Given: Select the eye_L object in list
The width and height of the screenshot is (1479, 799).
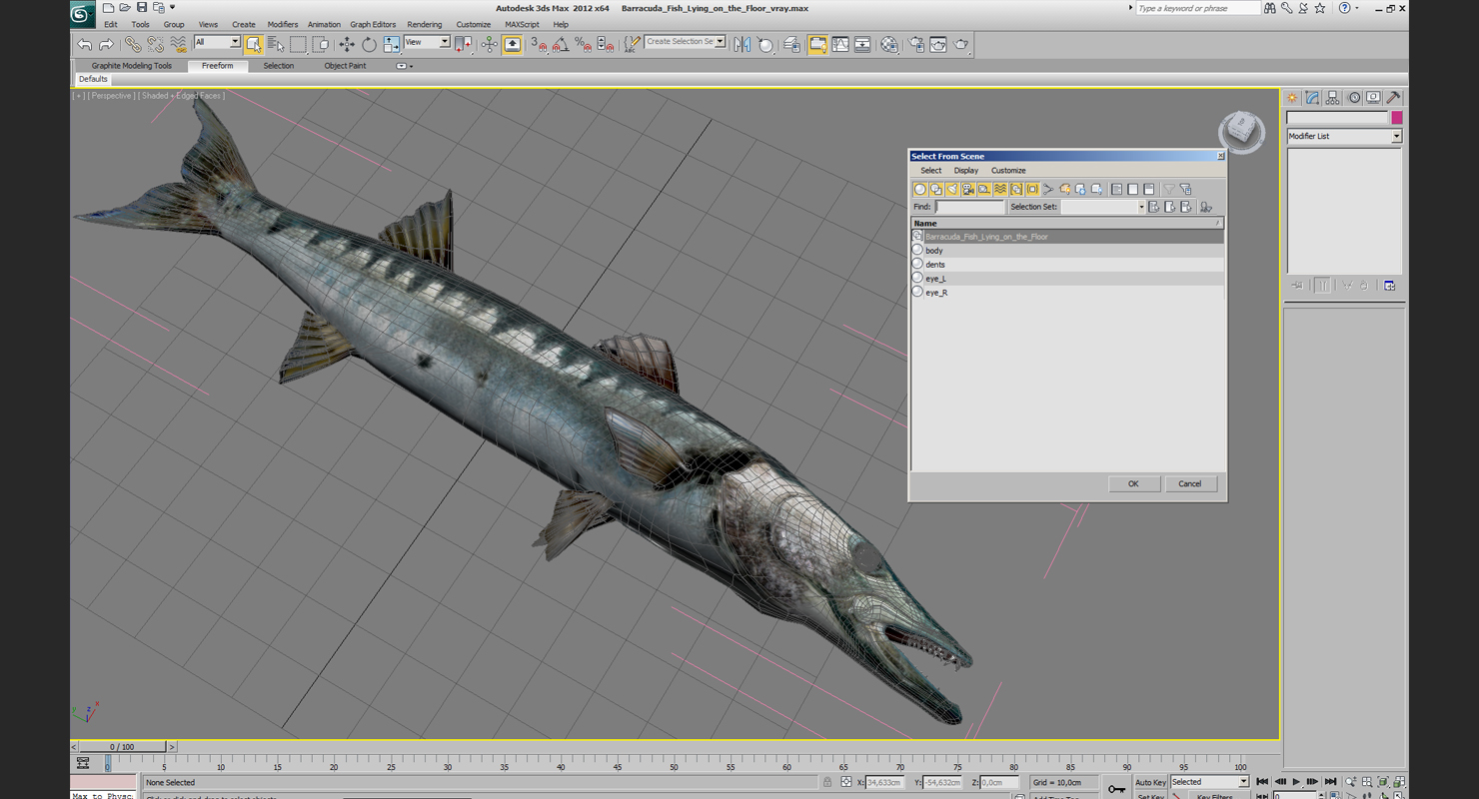Looking at the screenshot, I should pos(1066,279).
